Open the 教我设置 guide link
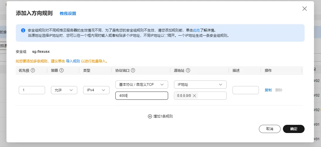Viewport: 321px width, 147px height. click(68, 13)
